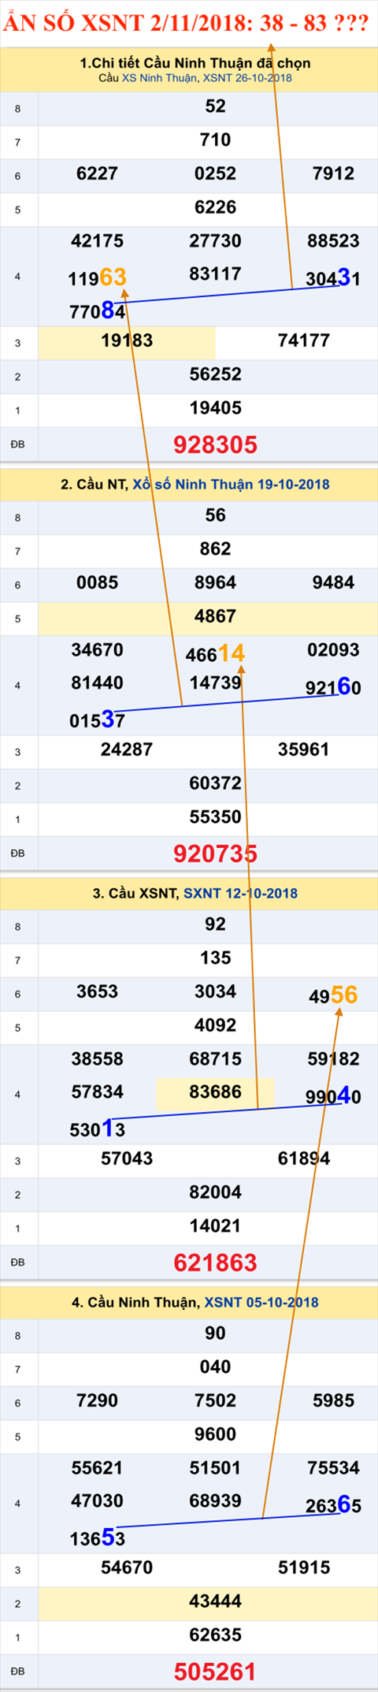Select the heading "1.Chi tiết Cầu Ninh Thuận đã chọn"
378x1692 pixels.
tap(195, 63)
